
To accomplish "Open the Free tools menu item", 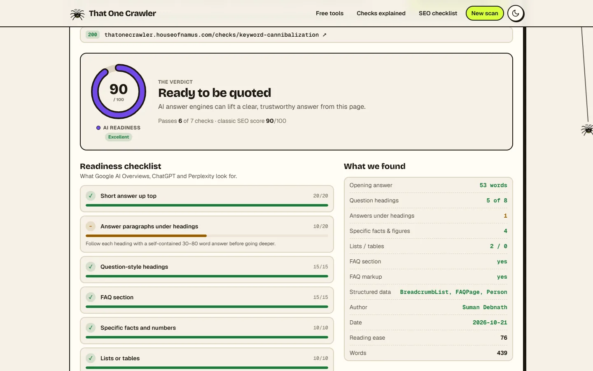I will (329, 13).
